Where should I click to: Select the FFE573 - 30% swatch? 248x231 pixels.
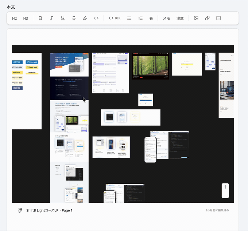click(x=17, y=78)
